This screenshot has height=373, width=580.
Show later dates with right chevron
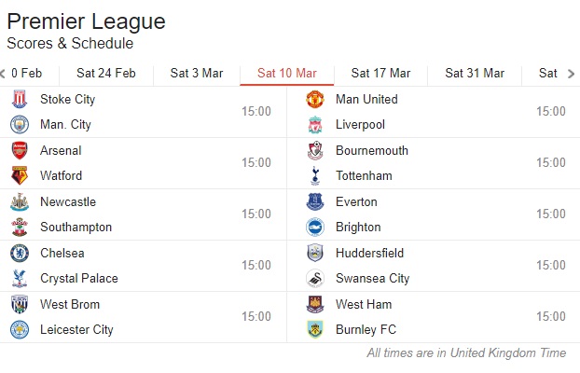click(x=571, y=74)
